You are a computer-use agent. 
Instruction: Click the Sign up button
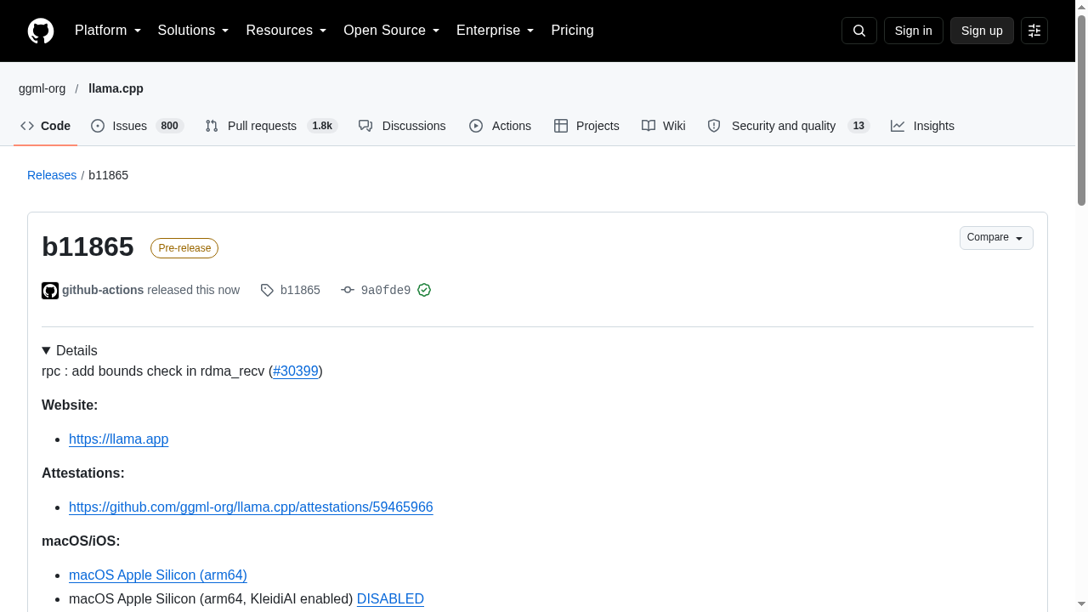click(982, 31)
